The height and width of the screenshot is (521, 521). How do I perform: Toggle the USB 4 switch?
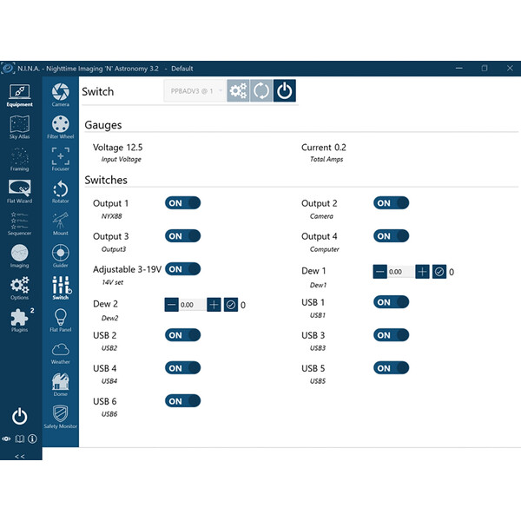point(182,368)
